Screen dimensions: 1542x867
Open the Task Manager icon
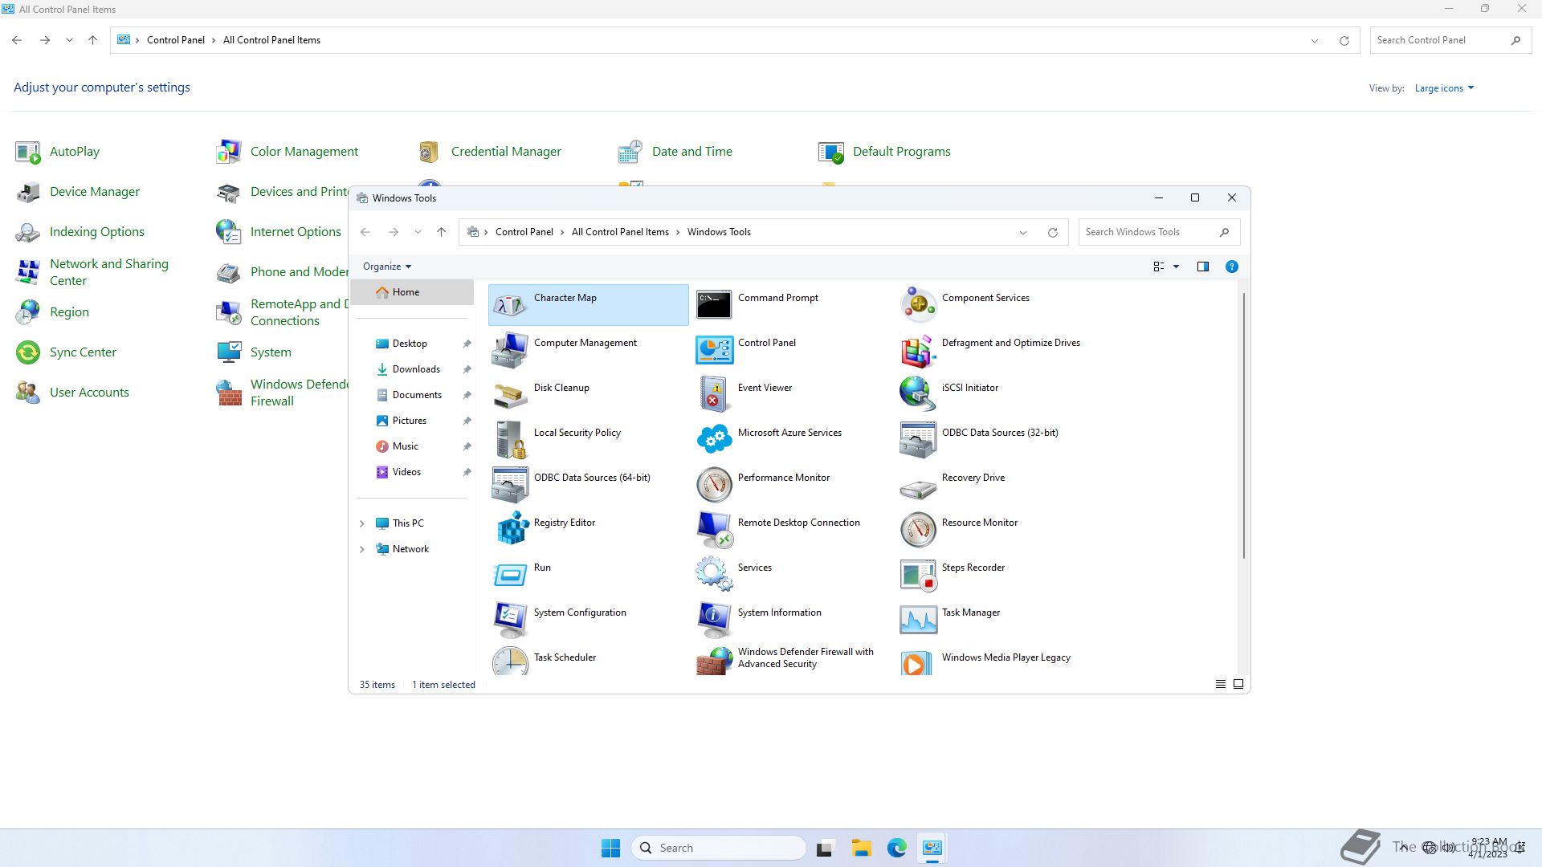point(918,620)
